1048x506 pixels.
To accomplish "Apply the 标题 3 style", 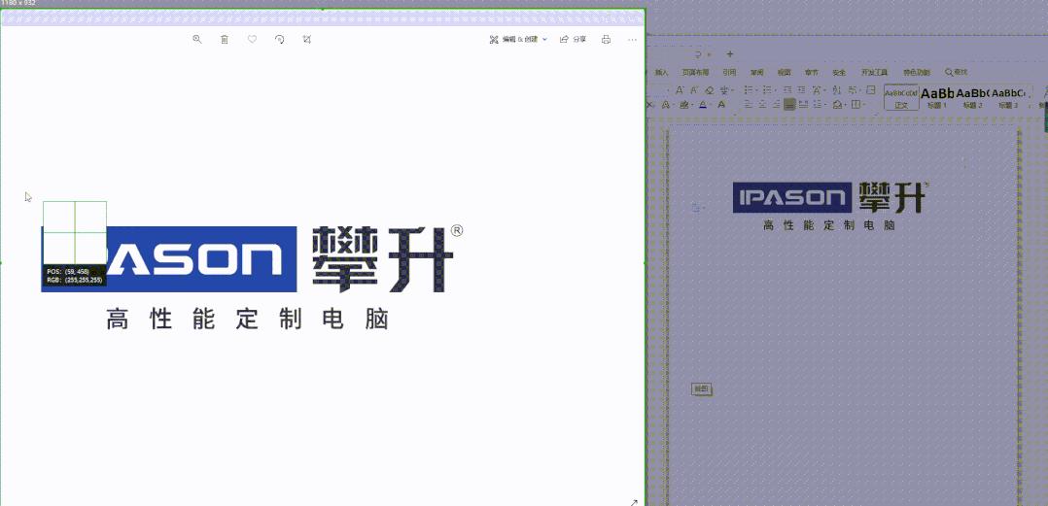I will (x=1008, y=97).
